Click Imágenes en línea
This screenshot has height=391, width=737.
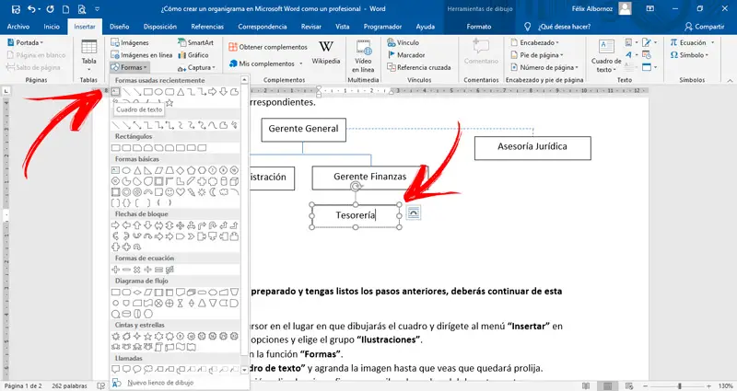[x=142, y=55]
